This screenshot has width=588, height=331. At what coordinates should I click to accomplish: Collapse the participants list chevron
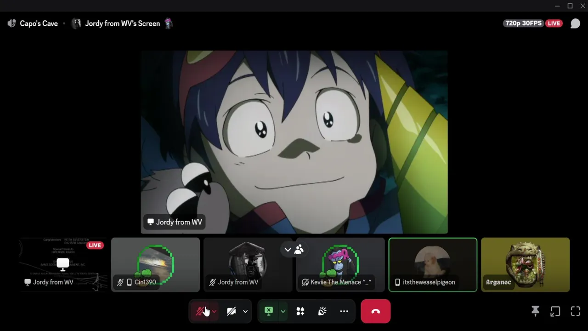pyautogui.click(x=288, y=250)
